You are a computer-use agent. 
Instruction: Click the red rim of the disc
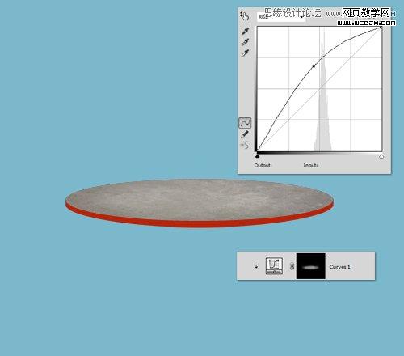200,223
